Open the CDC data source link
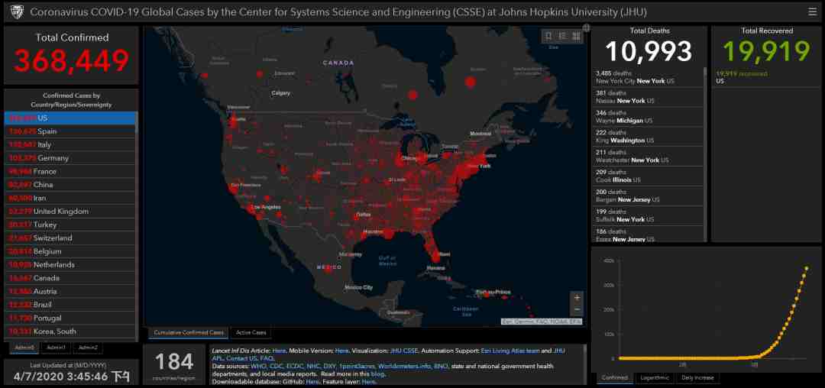 point(277,366)
